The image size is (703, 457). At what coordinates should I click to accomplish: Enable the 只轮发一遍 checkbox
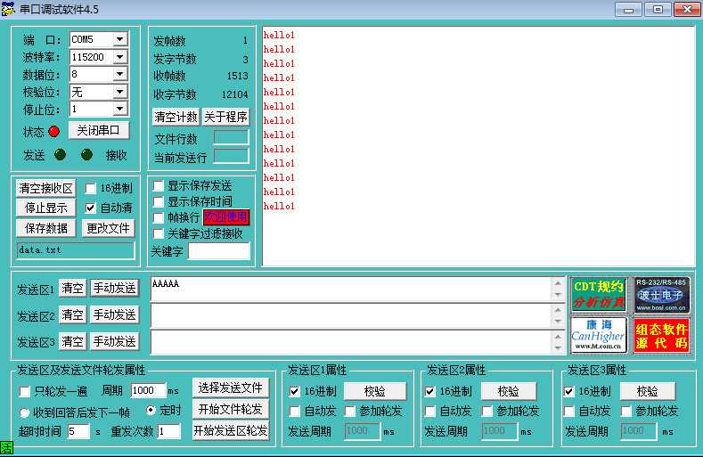coord(25,391)
